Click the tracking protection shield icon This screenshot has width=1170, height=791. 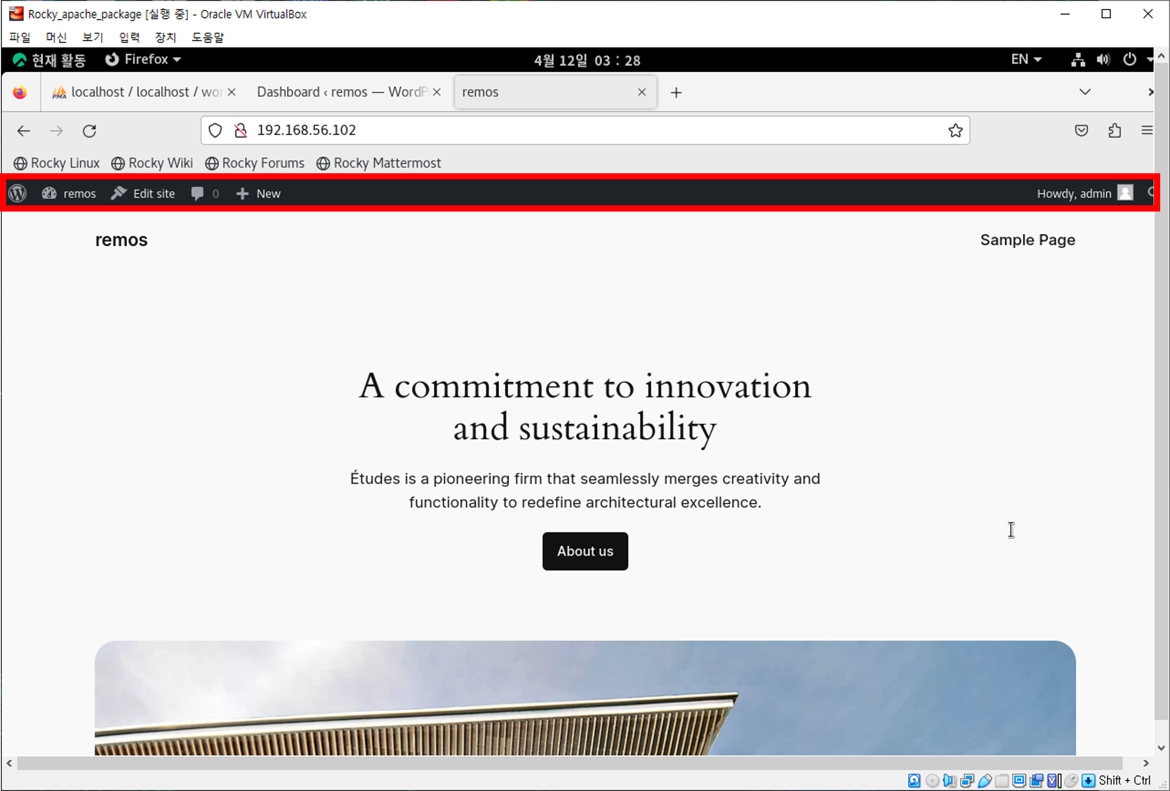(215, 130)
